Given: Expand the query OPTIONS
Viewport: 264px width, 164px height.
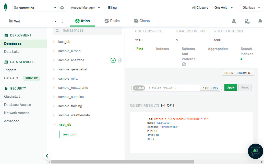Looking at the screenshot, I should pyautogui.click(x=210, y=88).
